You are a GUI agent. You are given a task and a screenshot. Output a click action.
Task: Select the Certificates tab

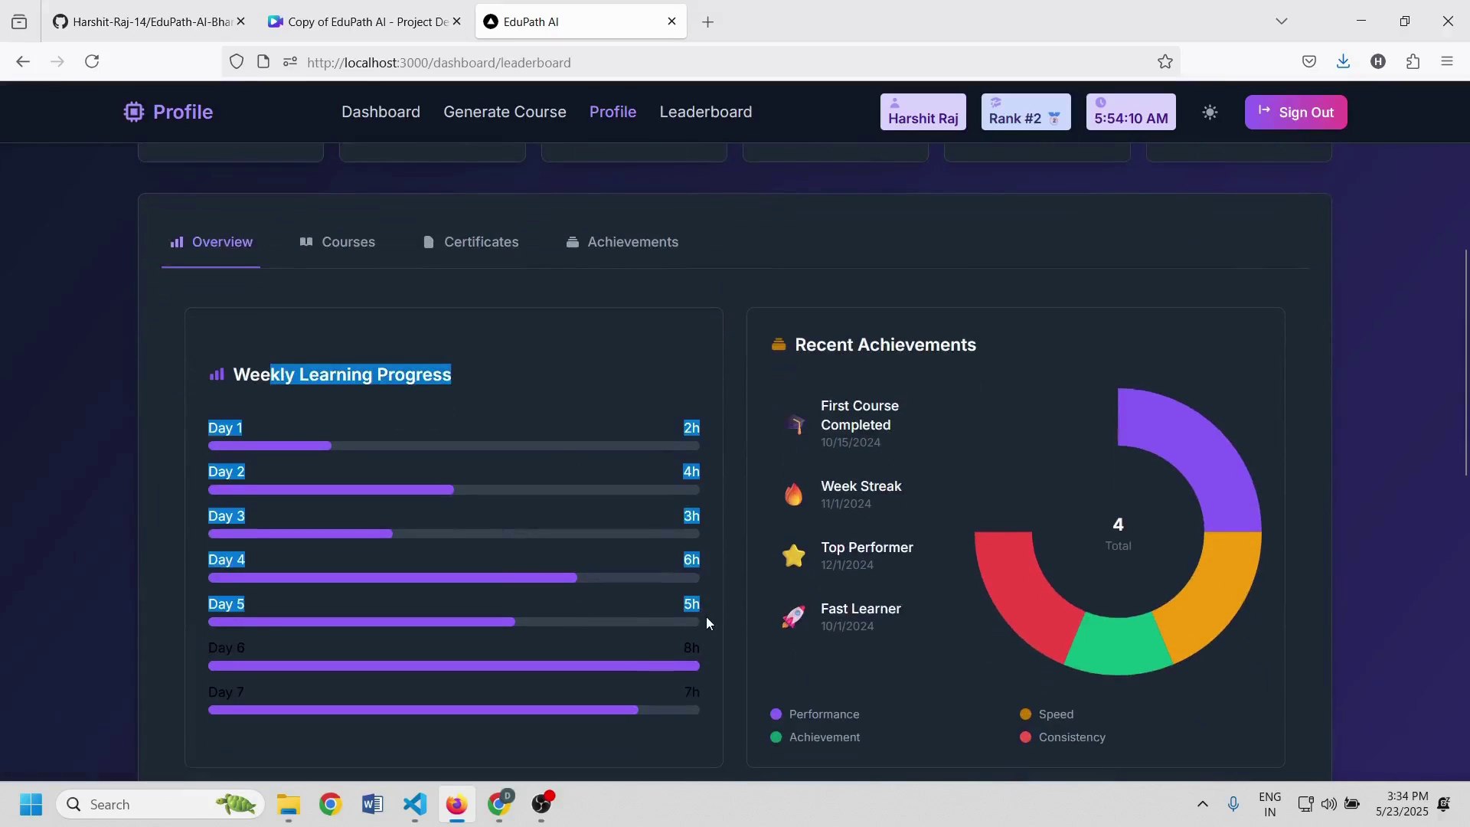coord(471,242)
